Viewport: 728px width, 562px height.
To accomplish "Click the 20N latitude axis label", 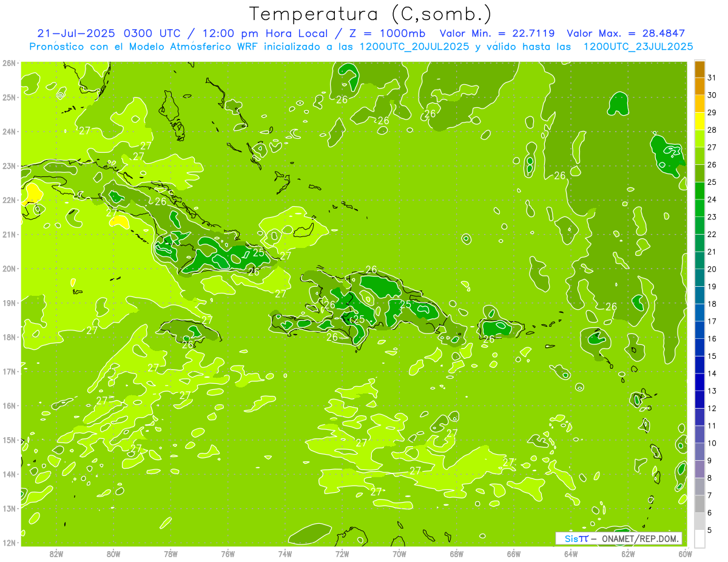I will coord(8,269).
